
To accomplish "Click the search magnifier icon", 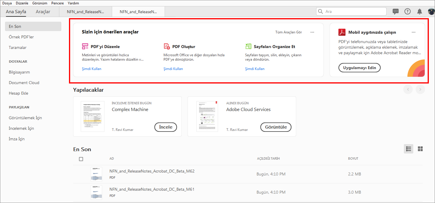I will coord(321,11).
